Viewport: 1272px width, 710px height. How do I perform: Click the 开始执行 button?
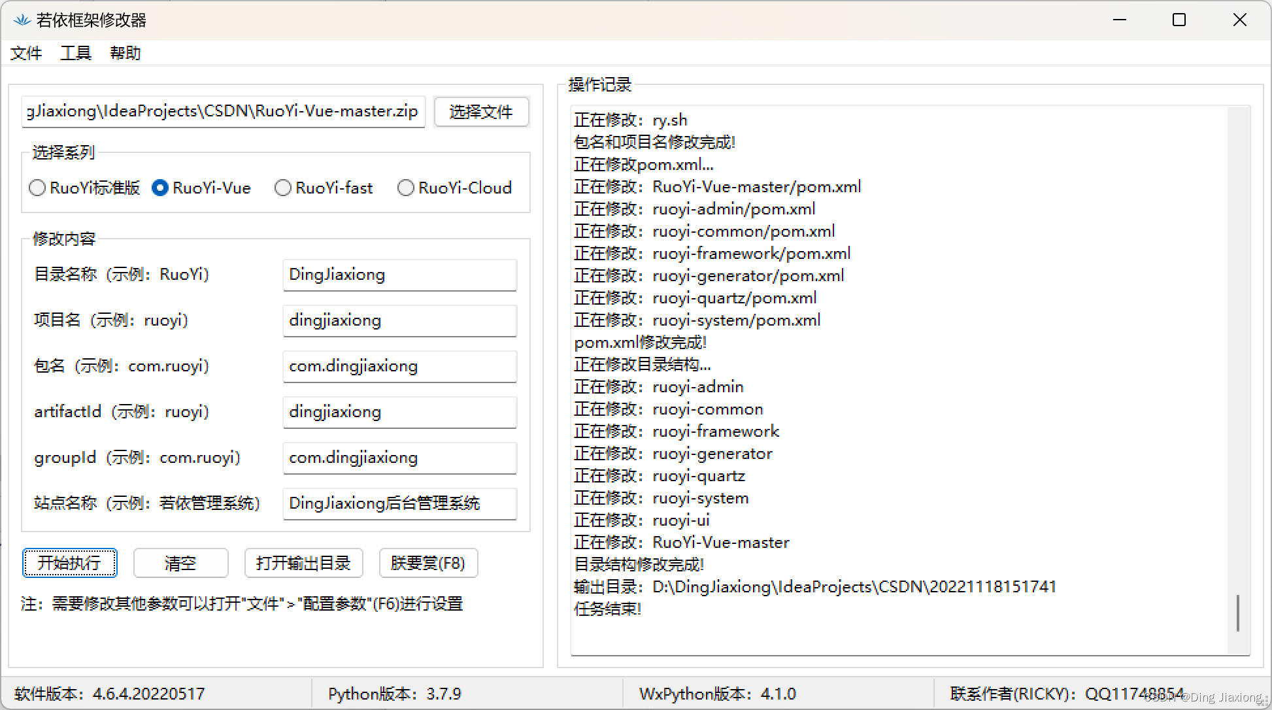[x=70, y=563]
